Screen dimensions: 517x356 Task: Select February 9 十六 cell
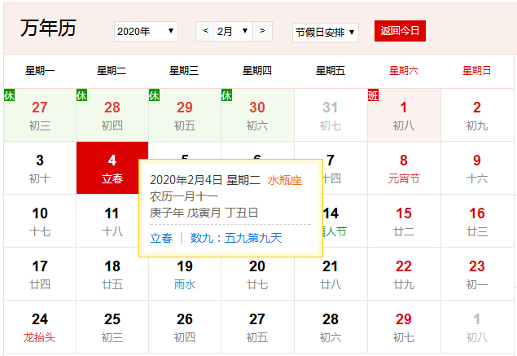click(477, 168)
